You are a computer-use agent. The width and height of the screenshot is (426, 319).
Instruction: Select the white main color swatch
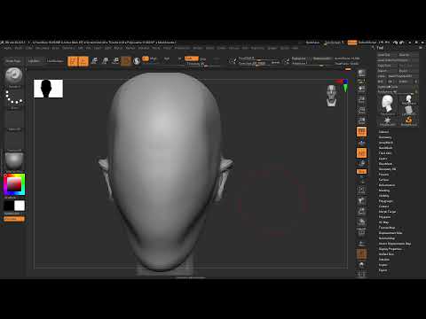click(20, 206)
